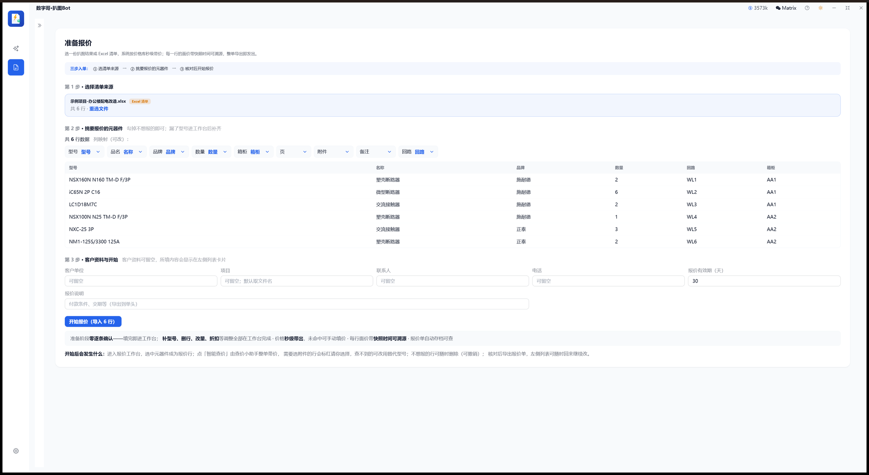Image resolution: width=869 pixels, height=475 pixels.
Task: Click step ② 挑要报价的元器件
Action: [149, 68]
